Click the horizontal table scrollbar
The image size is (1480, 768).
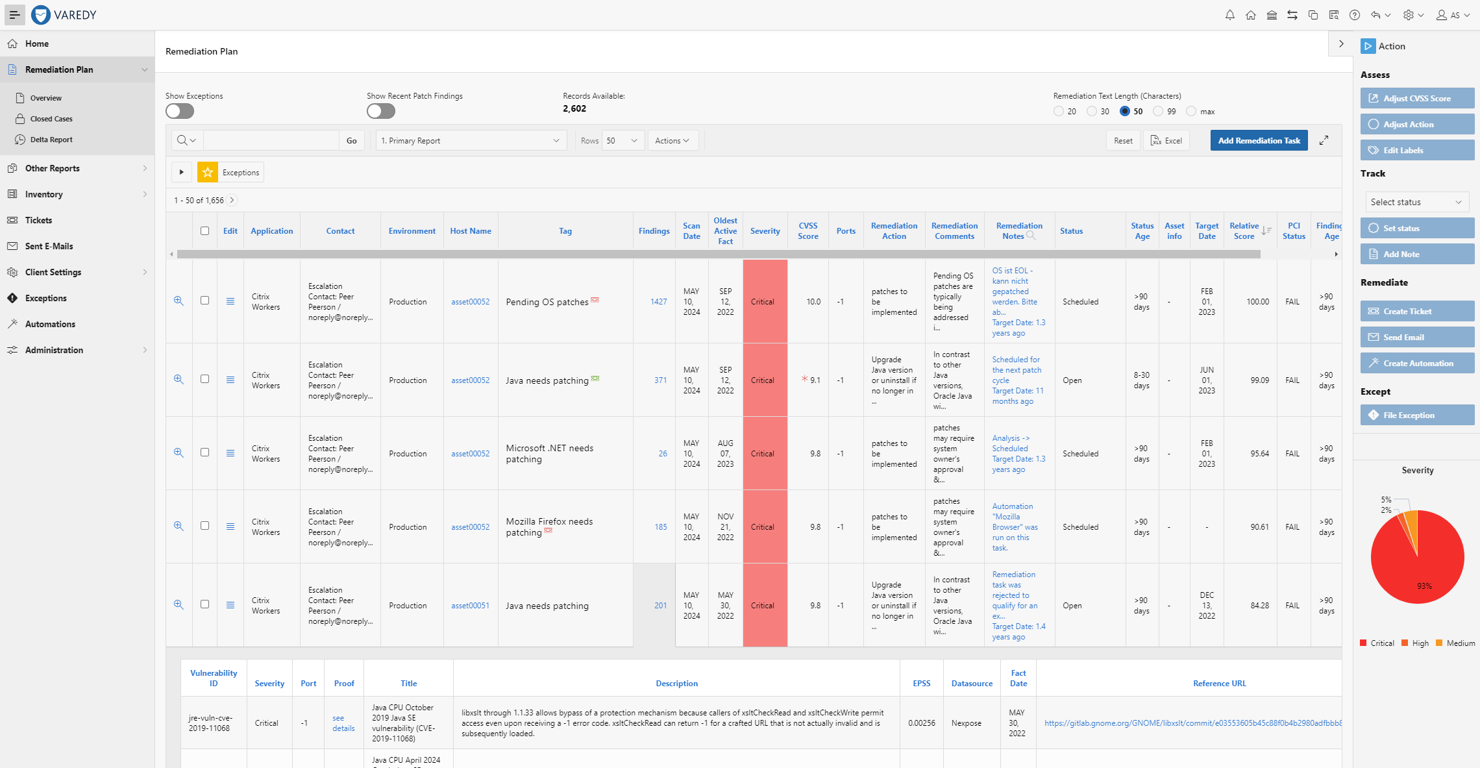click(719, 254)
